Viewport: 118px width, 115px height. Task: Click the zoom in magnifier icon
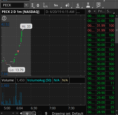coord(34,113)
